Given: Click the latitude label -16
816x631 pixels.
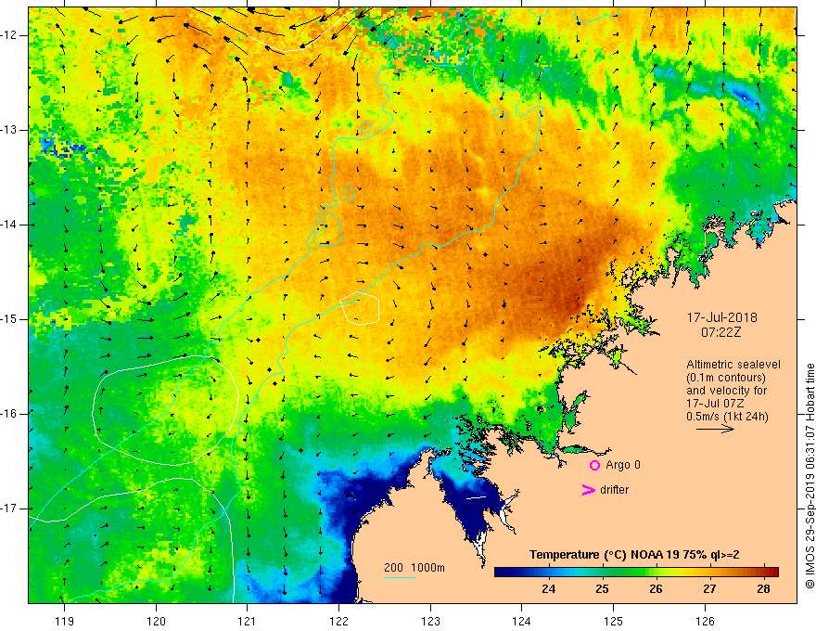Looking at the screenshot, I should click(x=10, y=414).
